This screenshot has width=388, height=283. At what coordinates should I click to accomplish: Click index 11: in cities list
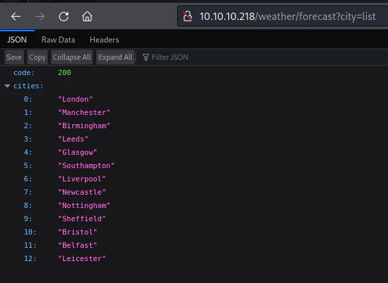click(31, 245)
